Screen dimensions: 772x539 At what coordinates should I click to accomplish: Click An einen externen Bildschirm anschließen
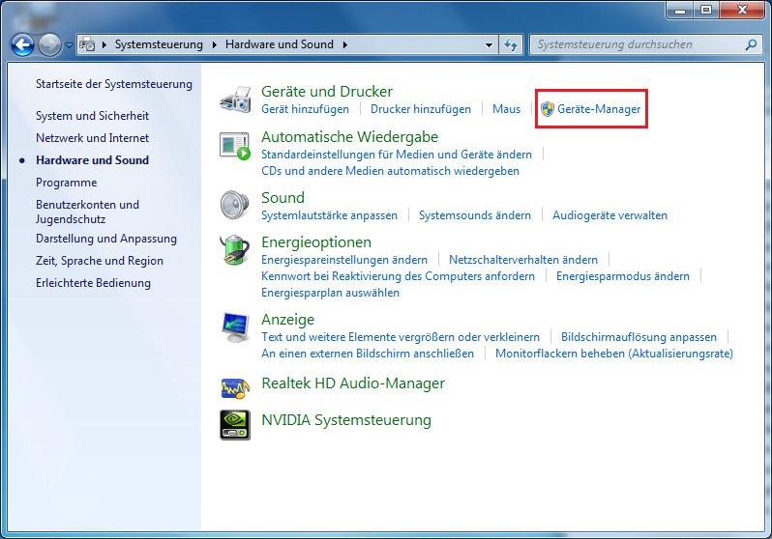(368, 354)
